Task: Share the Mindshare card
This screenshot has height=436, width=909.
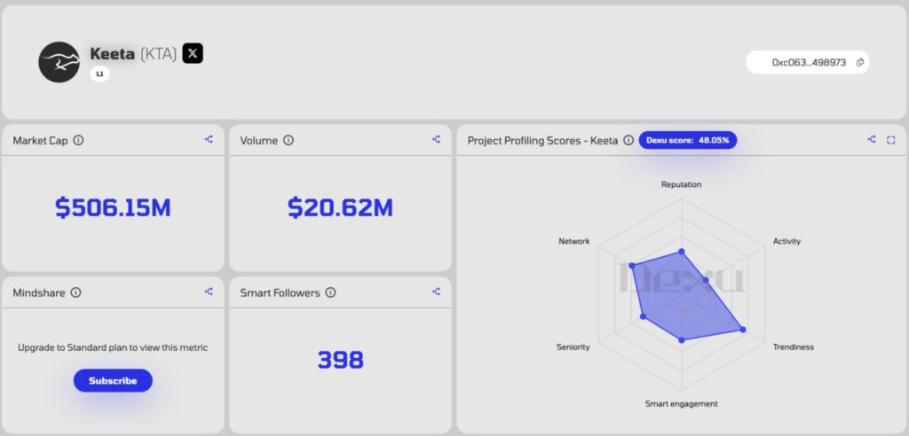Action: (209, 292)
